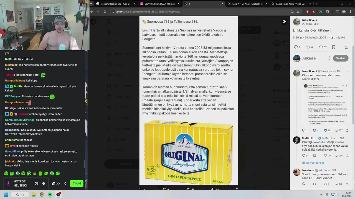Repost from the photo bottom bar

166,189
